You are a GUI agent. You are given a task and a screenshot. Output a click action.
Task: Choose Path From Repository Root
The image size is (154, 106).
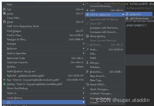point(23,26)
